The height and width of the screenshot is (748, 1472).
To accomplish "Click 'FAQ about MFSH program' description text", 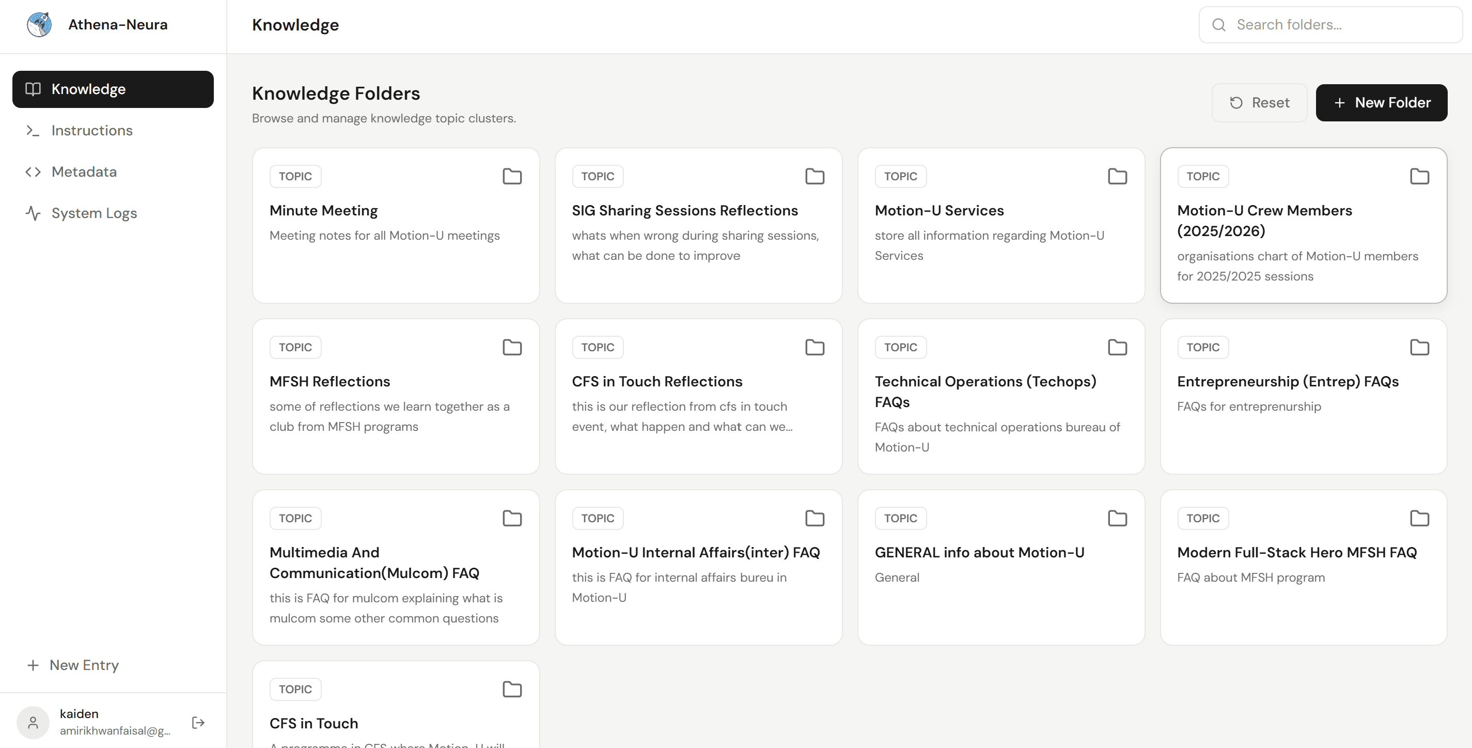I will pos(1251,577).
